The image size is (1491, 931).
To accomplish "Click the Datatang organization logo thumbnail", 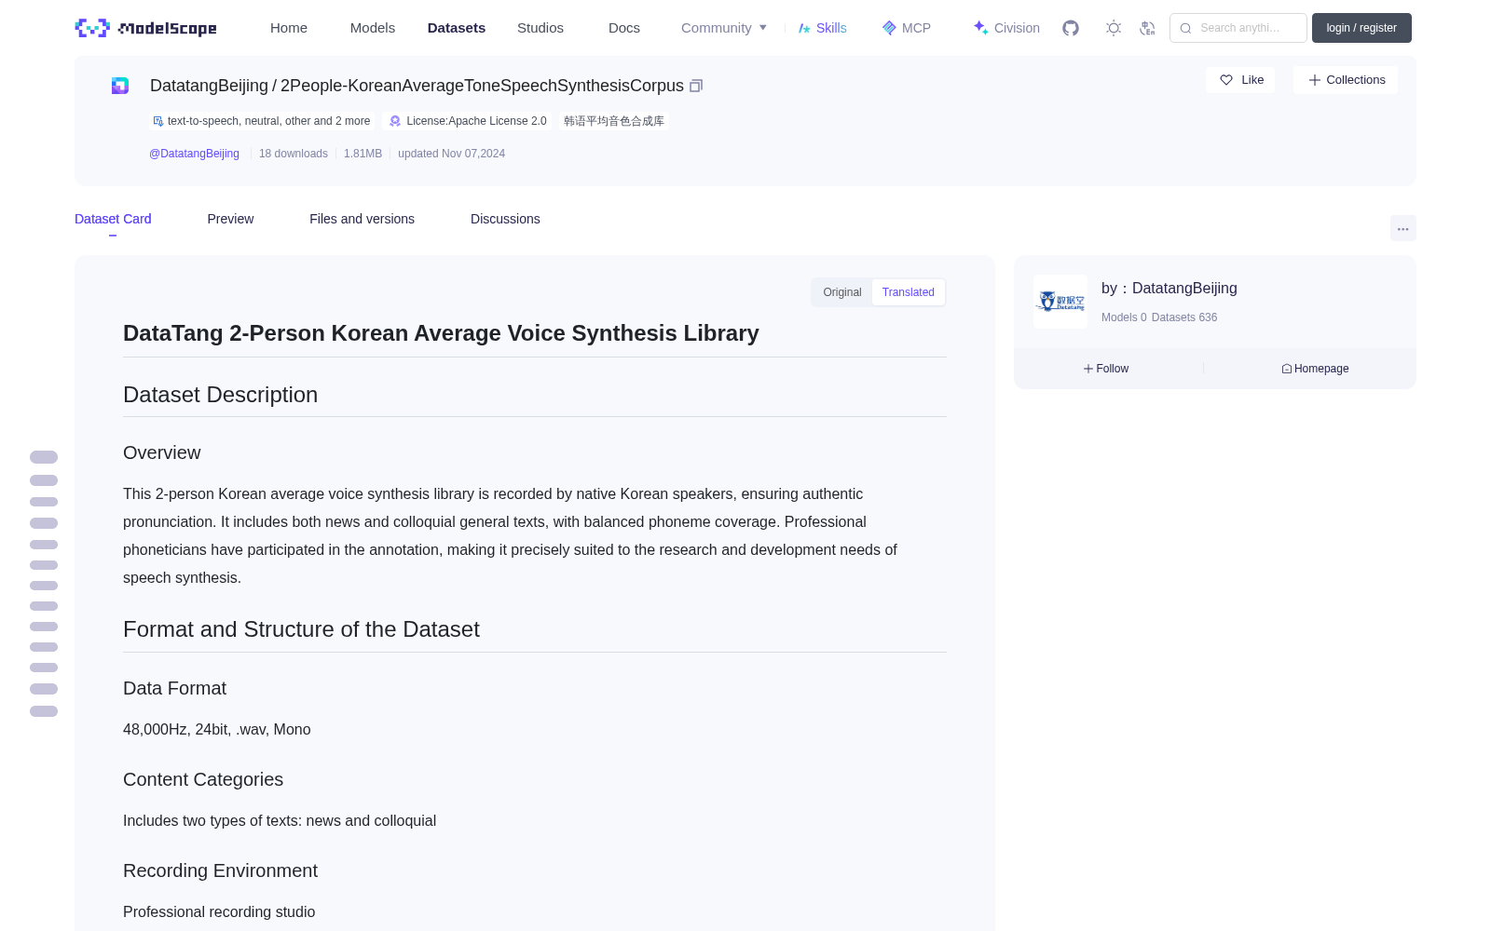I will click(x=1060, y=302).
